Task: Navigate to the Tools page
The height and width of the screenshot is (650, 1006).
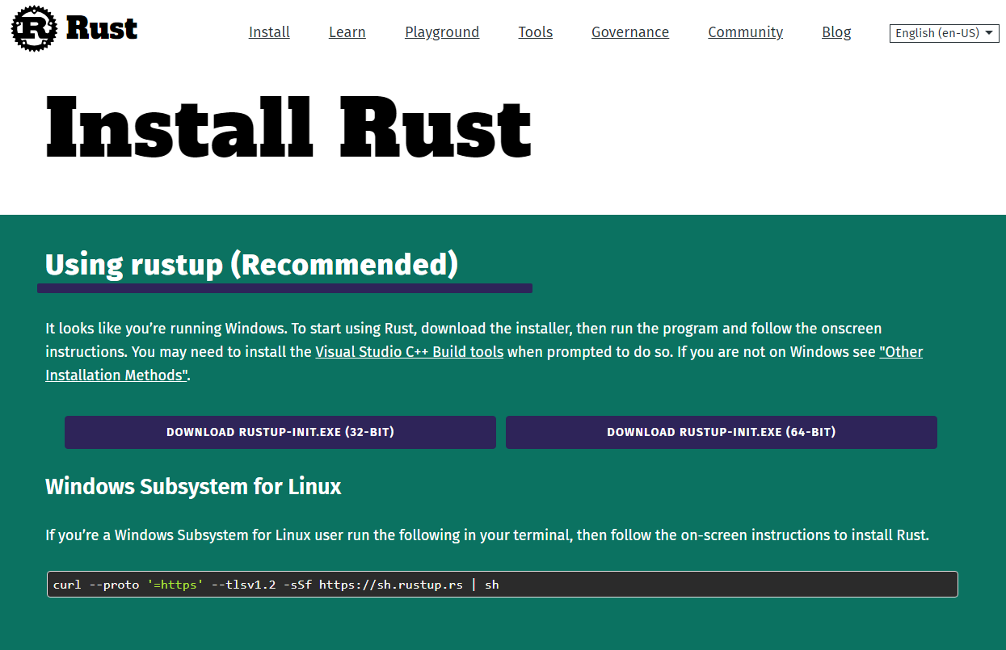Action: 535,32
